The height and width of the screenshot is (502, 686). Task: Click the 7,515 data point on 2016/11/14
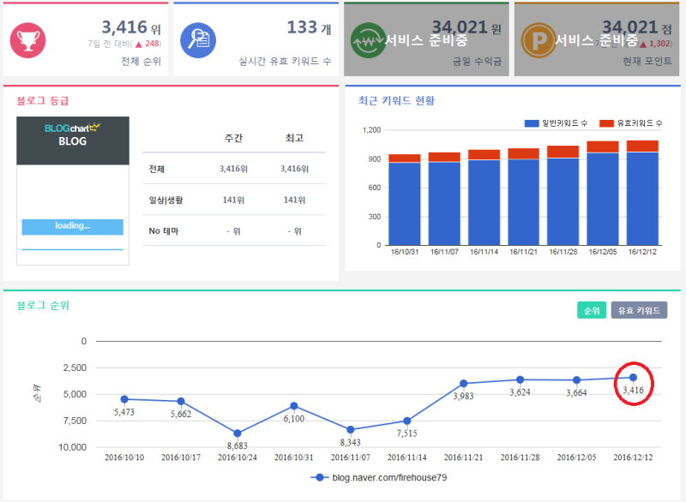tap(406, 421)
